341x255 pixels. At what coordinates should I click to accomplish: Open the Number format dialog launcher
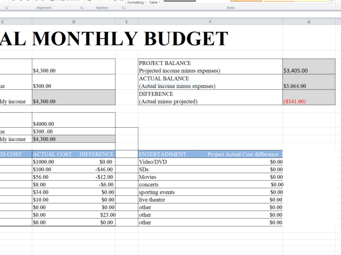click(x=123, y=8)
